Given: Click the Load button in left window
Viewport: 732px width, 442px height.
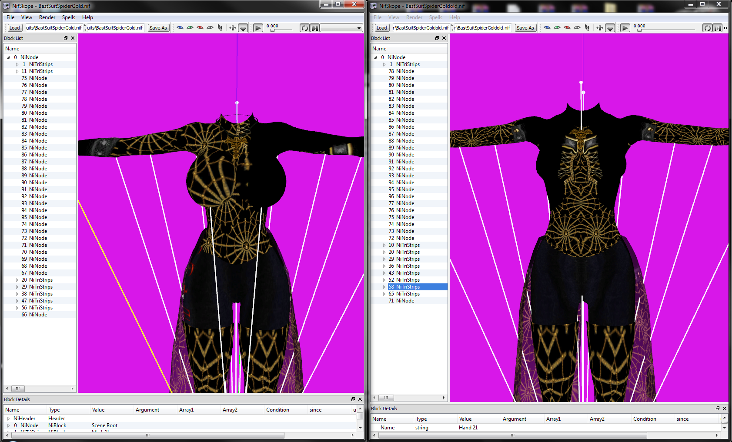Looking at the screenshot, I should coord(14,28).
